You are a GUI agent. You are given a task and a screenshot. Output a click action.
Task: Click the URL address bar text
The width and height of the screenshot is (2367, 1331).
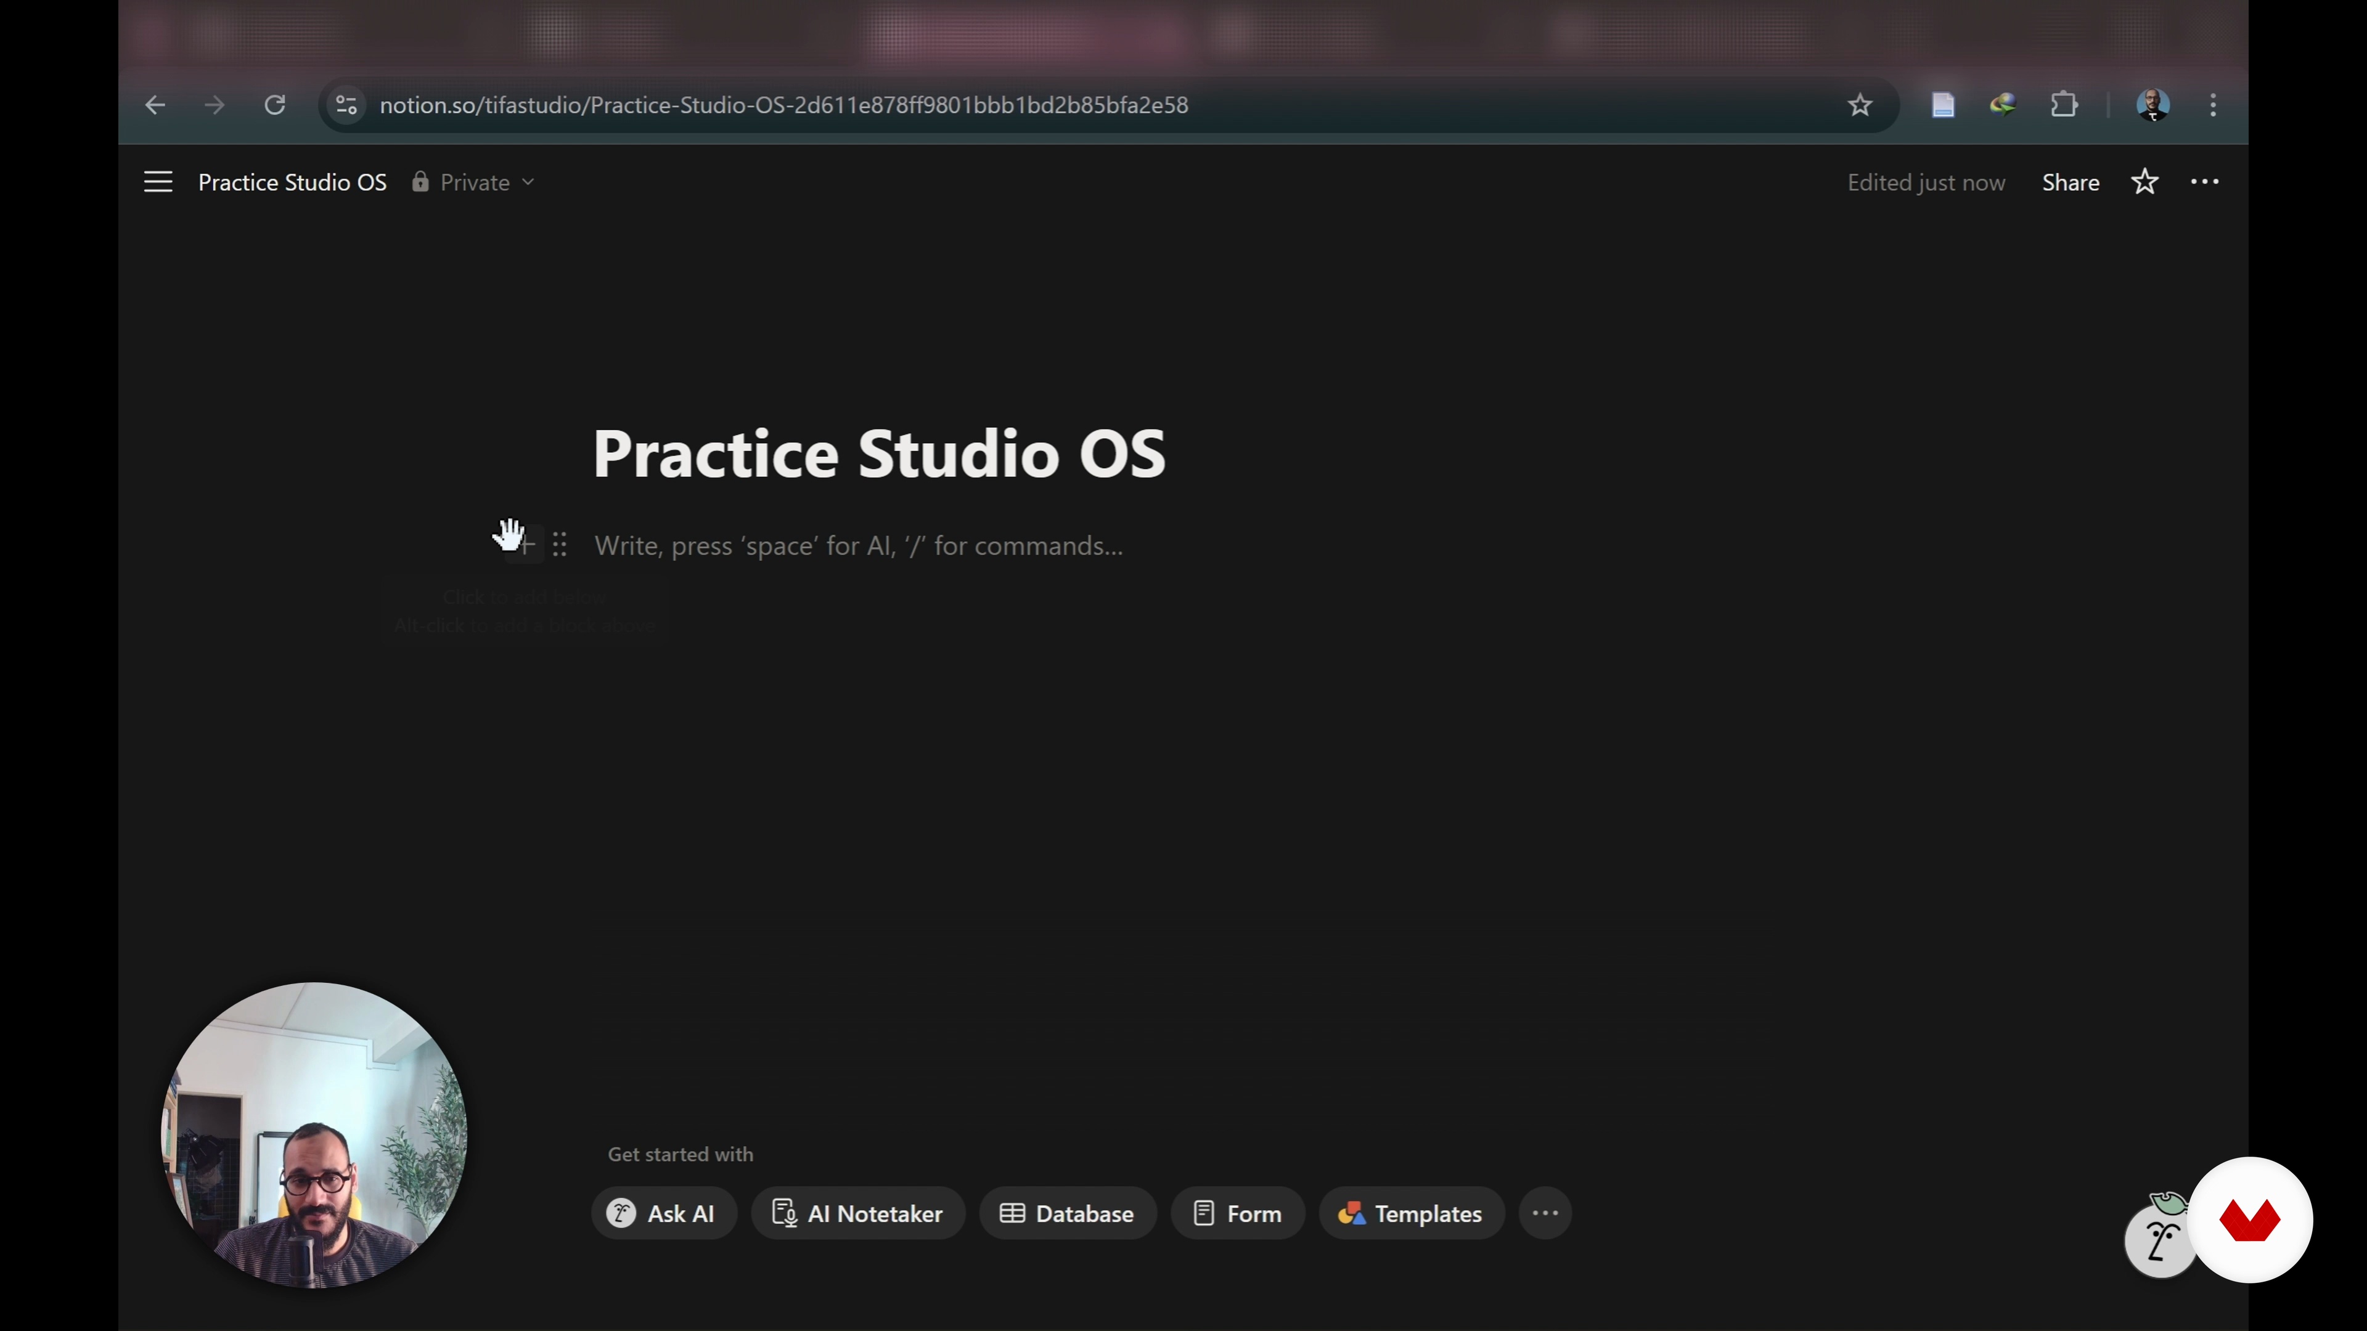click(x=784, y=105)
